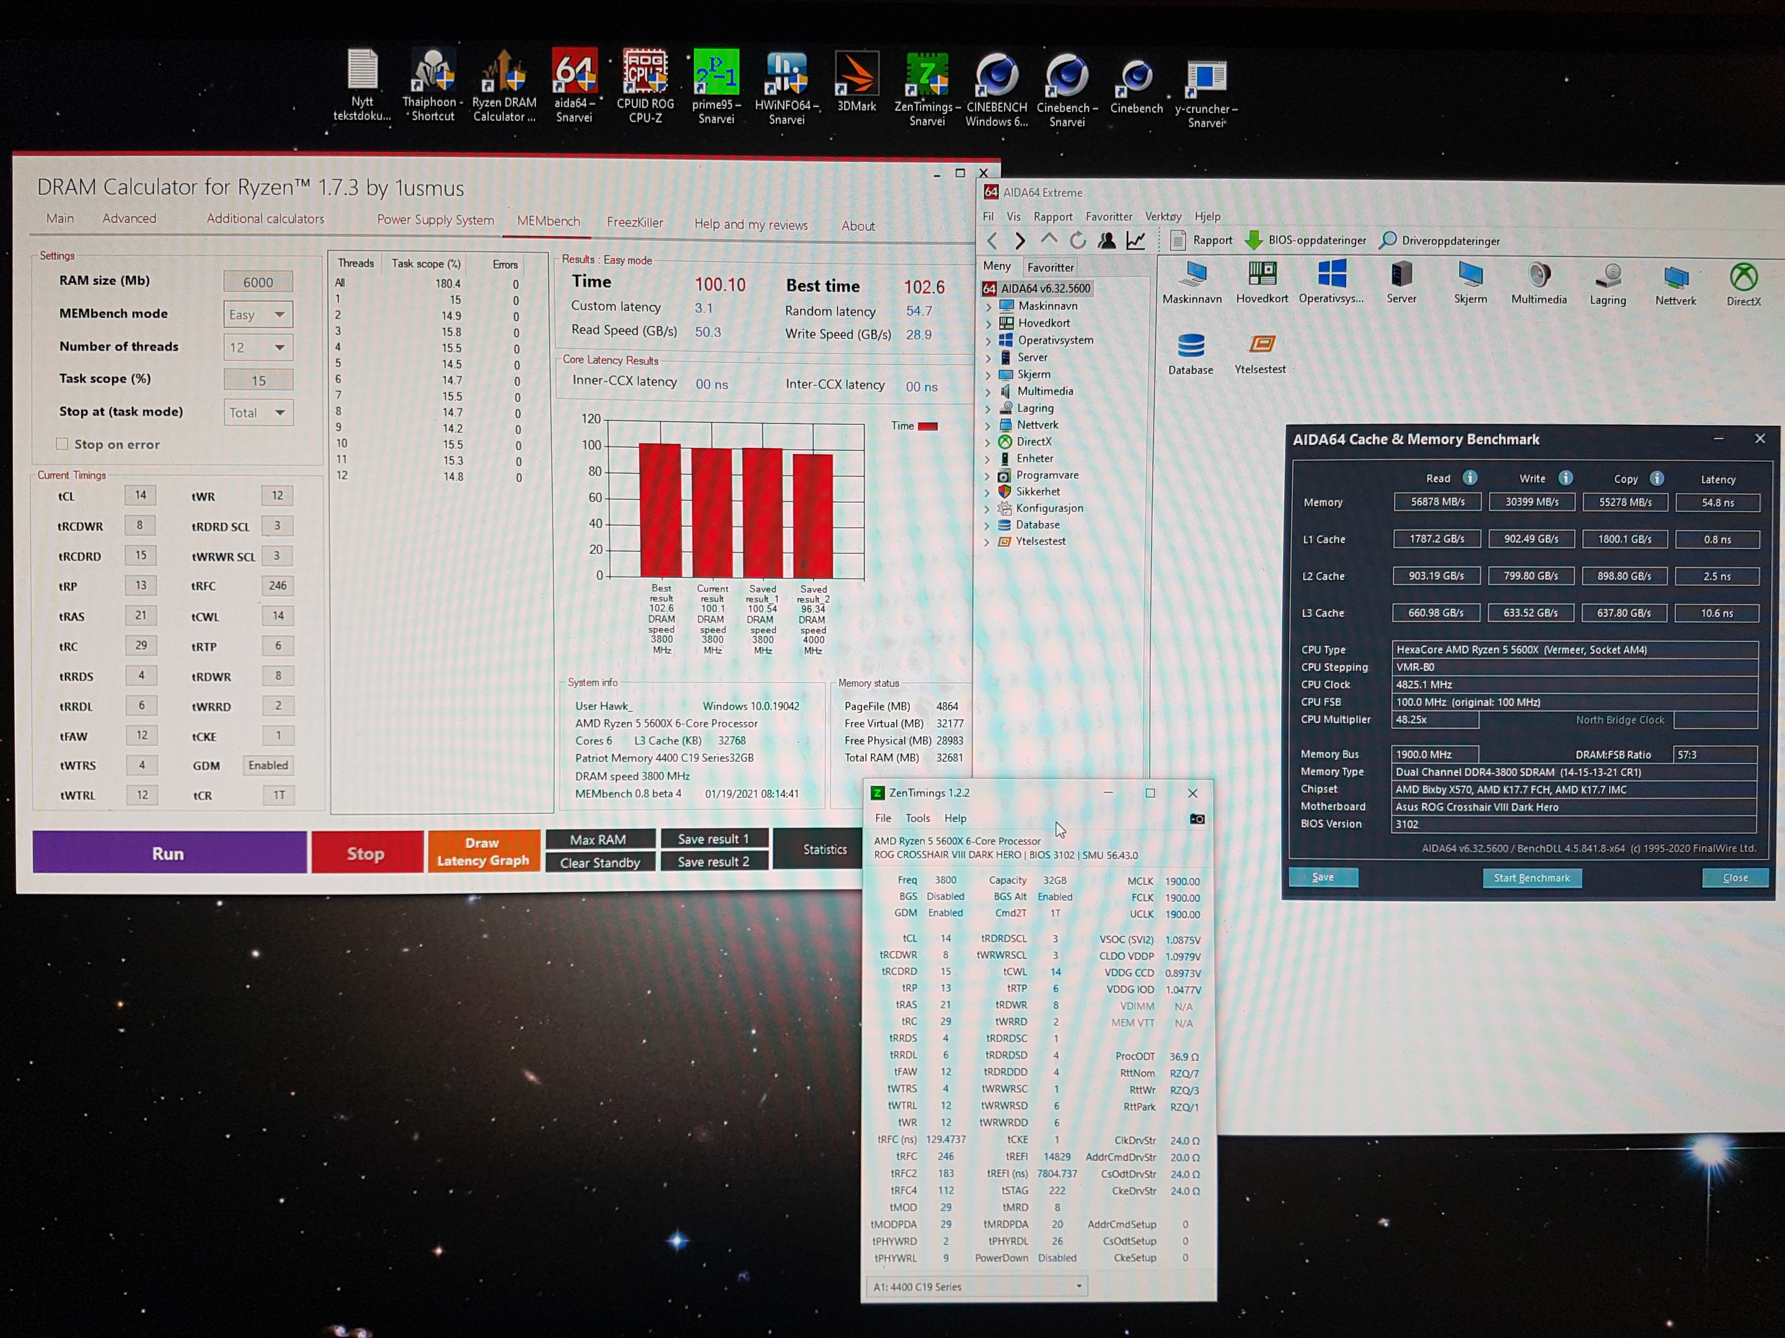Click the Clear Standby button
The width and height of the screenshot is (1785, 1338).
point(599,862)
